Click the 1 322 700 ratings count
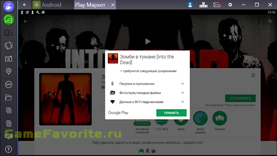The height and width of the screenshot is (156, 277). coord(161,129)
